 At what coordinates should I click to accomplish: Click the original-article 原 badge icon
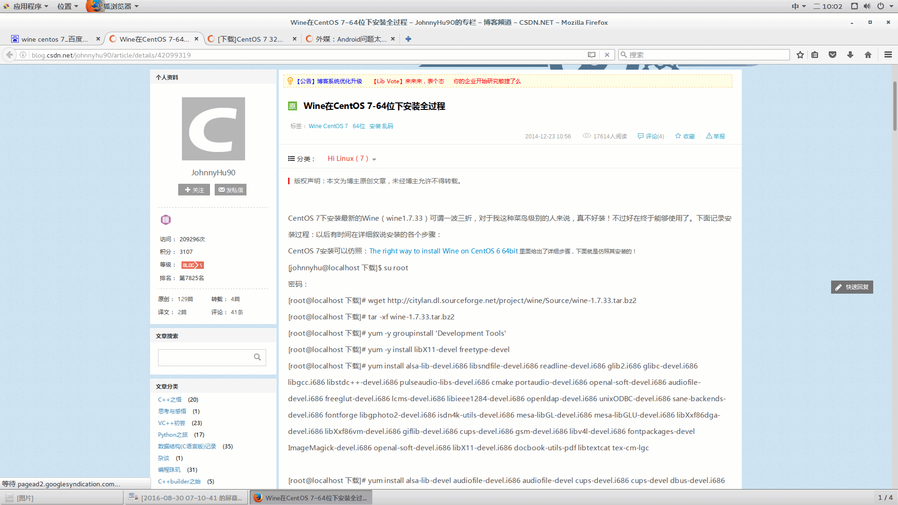click(x=292, y=106)
